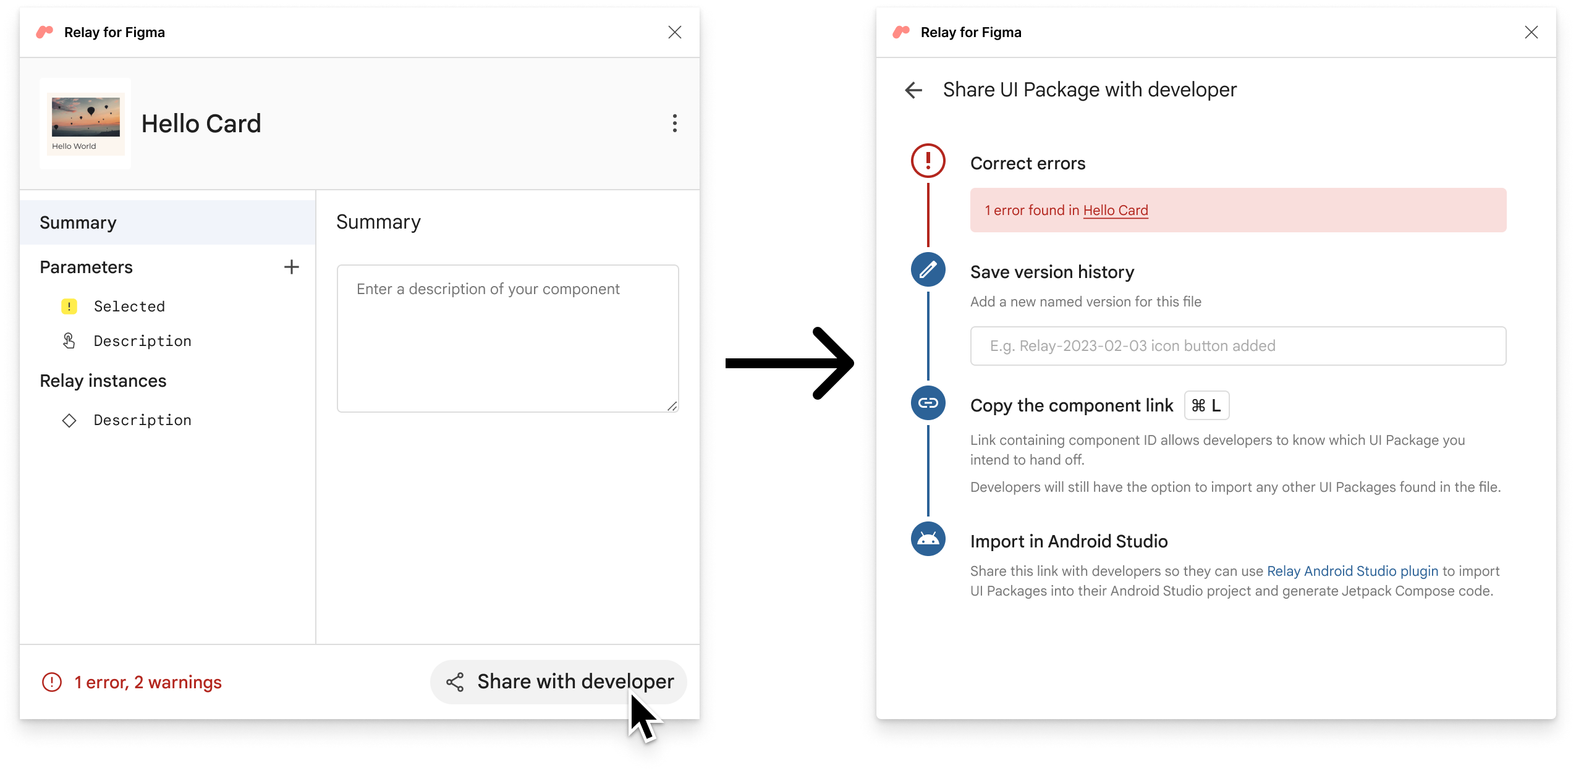Click the pencil icon for Save version history
The height and width of the screenshot is (776, 1576).
926,269
